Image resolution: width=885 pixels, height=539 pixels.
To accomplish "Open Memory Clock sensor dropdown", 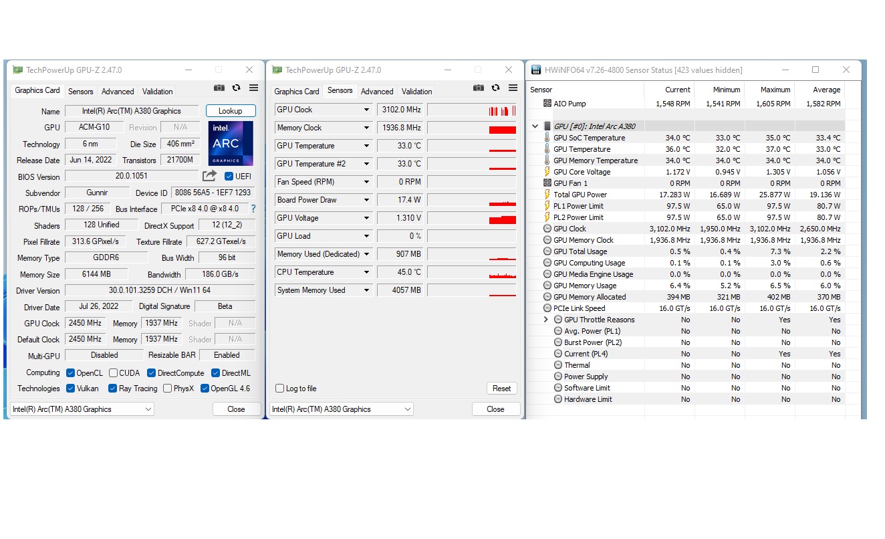I will pos(366,128).
